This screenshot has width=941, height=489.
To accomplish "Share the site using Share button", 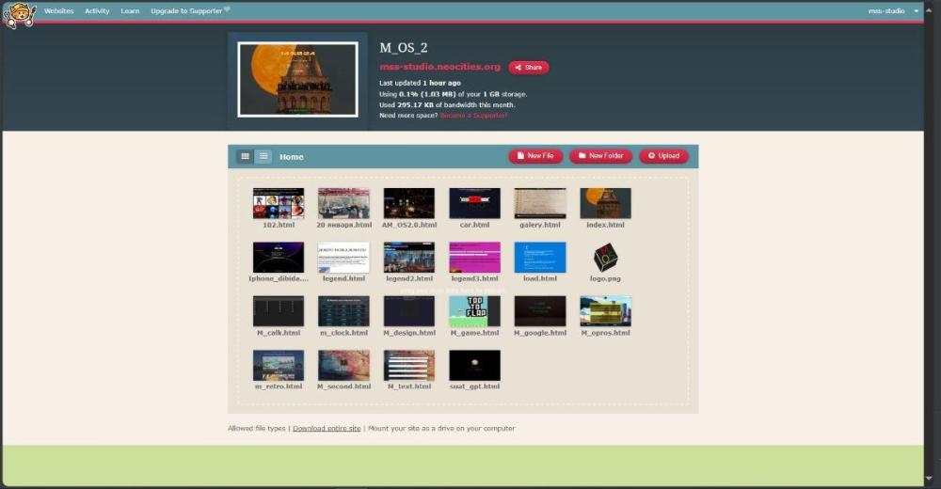I will point(529,68).
